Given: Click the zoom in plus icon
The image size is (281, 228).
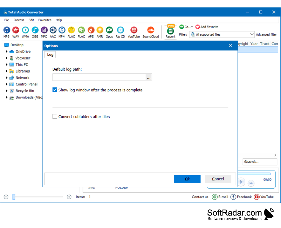Looking at the screenshot, I should (69, 197).
